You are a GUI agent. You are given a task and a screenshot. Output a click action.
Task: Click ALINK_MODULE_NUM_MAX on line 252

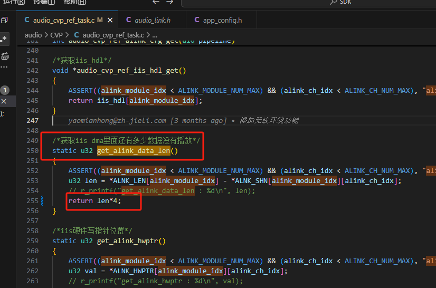[219, 171]
